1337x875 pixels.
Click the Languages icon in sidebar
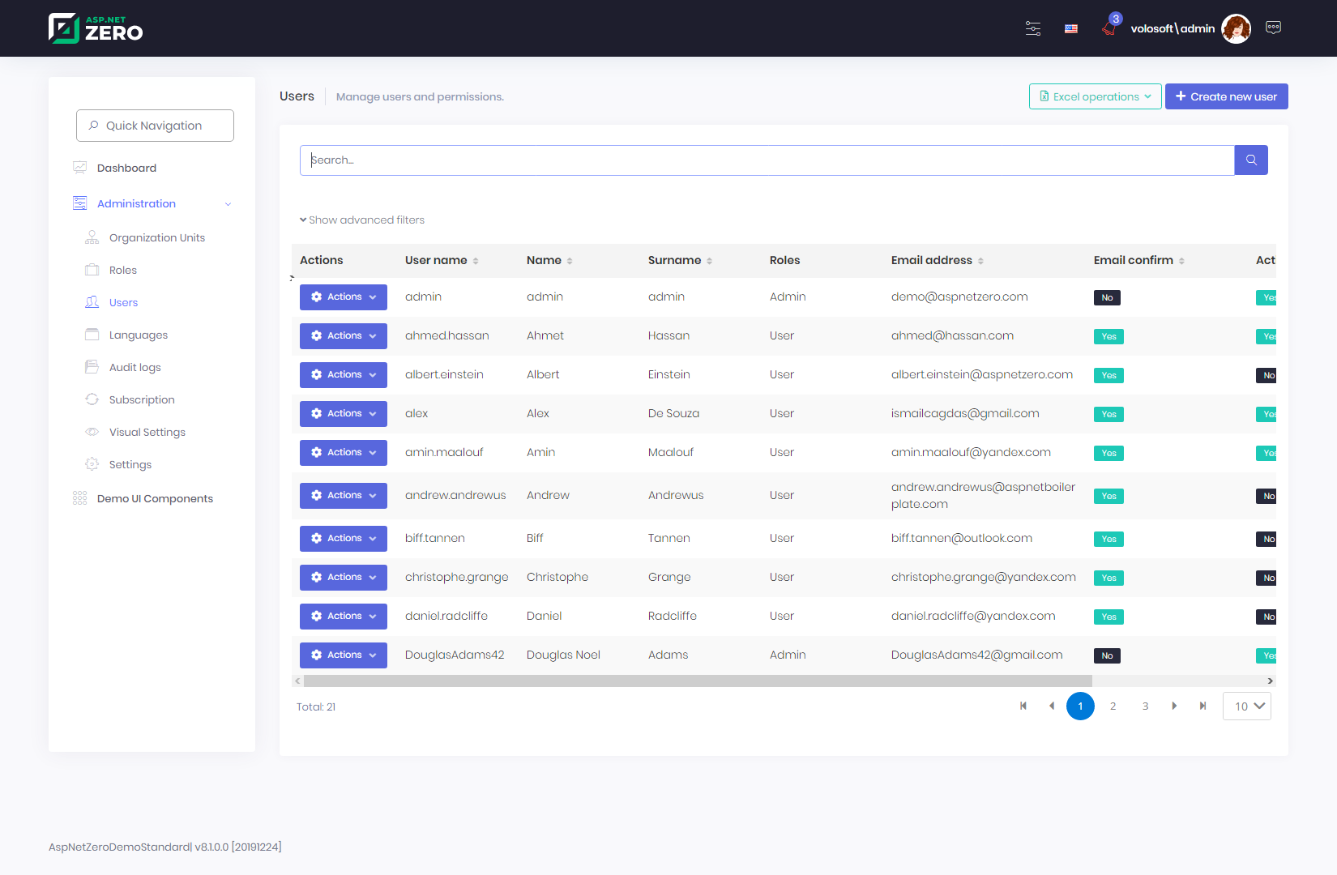tap(92, 335)
